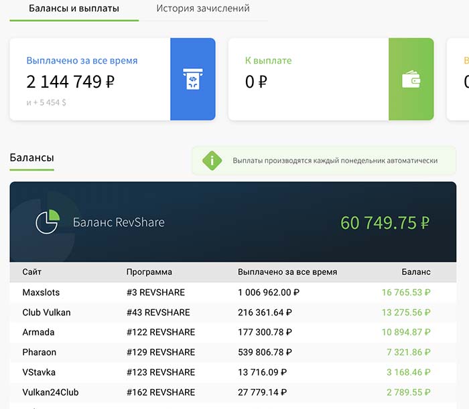Click the Pharaon site name

(40, 352)
